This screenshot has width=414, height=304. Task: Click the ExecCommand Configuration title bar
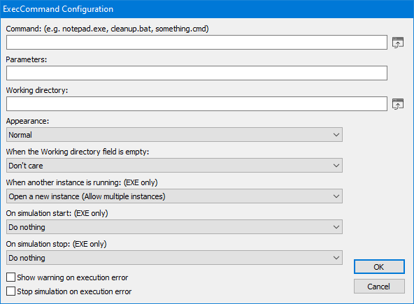click(207, 9)
